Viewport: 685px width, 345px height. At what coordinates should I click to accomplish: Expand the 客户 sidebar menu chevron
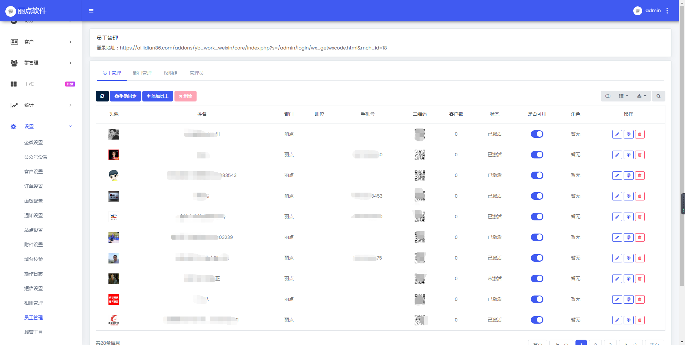pyautogui.click(x=70, y=42)
